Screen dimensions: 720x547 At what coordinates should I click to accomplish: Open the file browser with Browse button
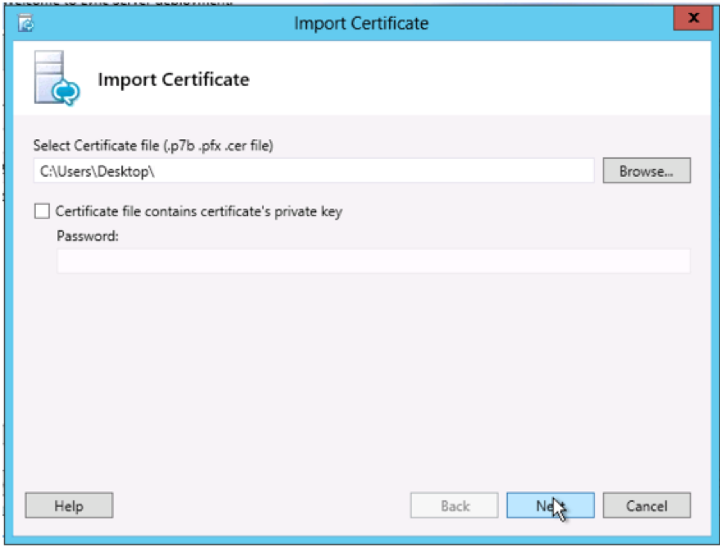coord(646,171)
